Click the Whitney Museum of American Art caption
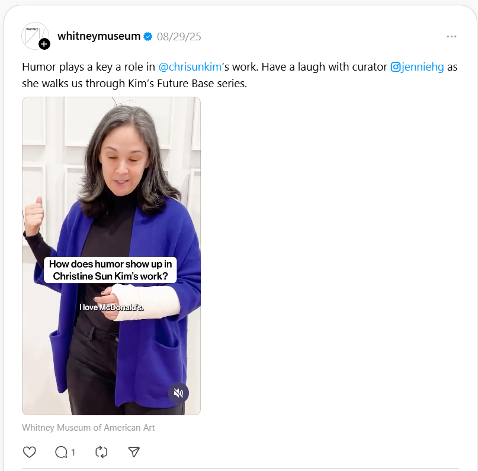 (x=88, y=427)
